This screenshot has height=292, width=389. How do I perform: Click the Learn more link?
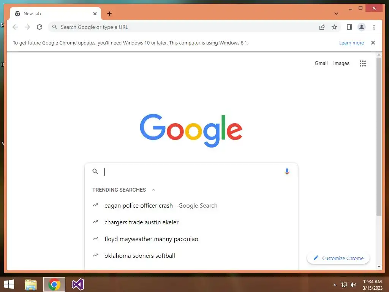click(351, 43)
